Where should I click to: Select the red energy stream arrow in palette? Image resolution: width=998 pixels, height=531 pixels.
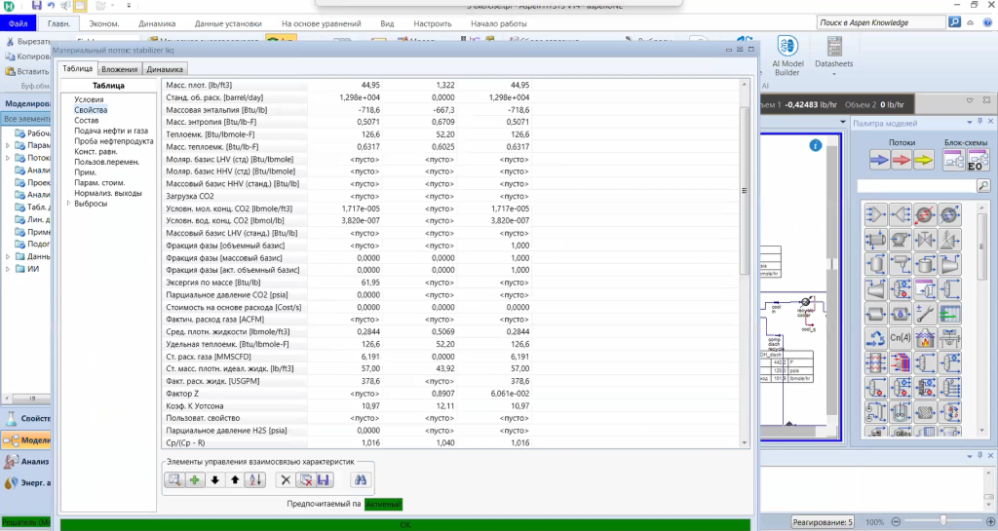click(x=923, y=162)
